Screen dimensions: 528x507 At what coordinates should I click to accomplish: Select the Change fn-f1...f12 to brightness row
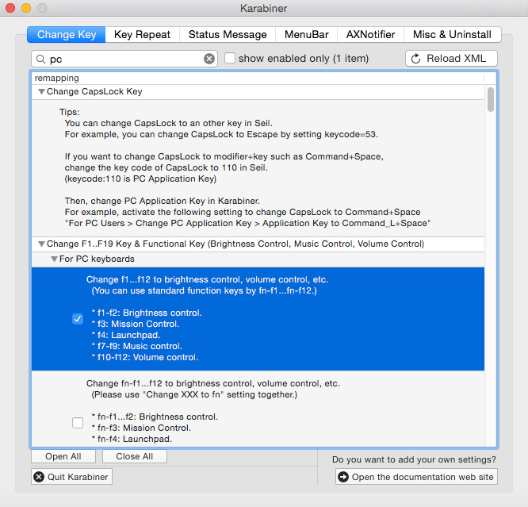click(258, 409)
